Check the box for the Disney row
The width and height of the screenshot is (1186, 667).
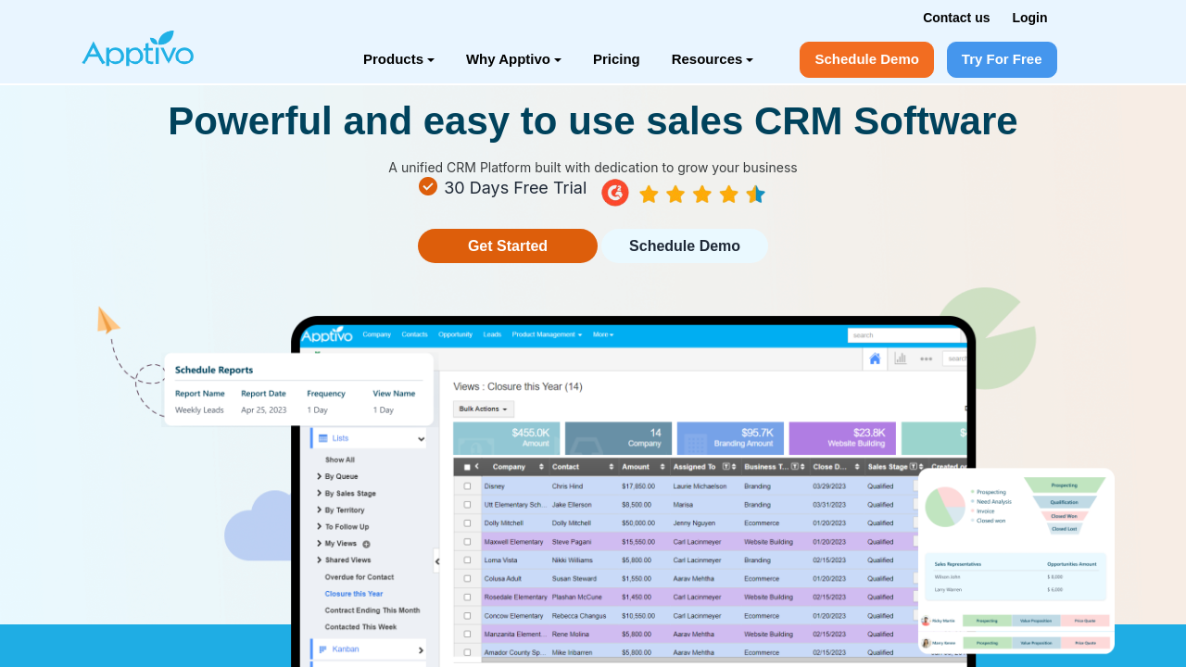(x=467, y=485)
